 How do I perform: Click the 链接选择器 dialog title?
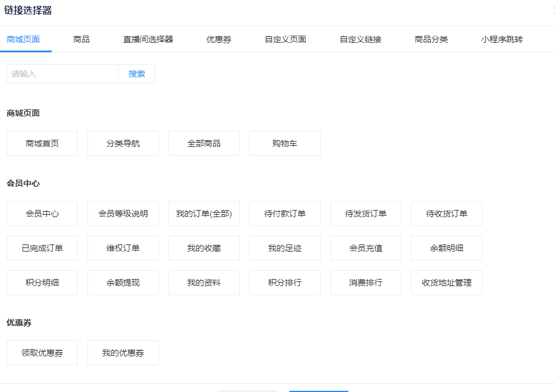pos(28,10)
